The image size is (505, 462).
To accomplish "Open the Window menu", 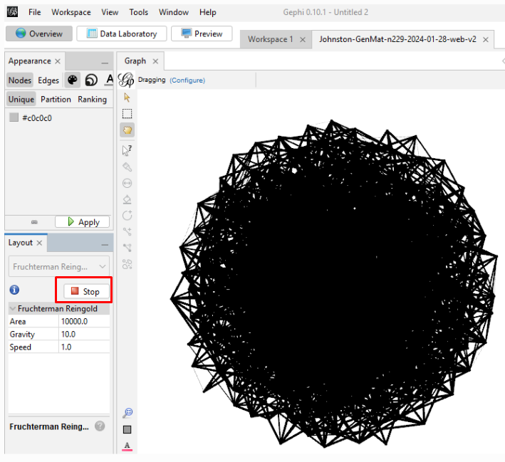I will coord(174,12).
